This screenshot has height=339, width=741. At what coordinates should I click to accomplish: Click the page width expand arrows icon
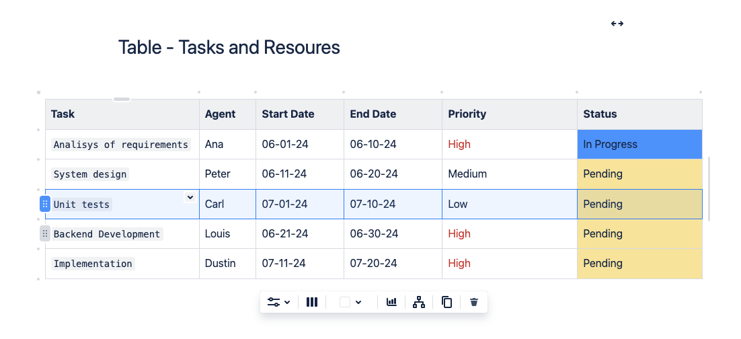point(617,24)
